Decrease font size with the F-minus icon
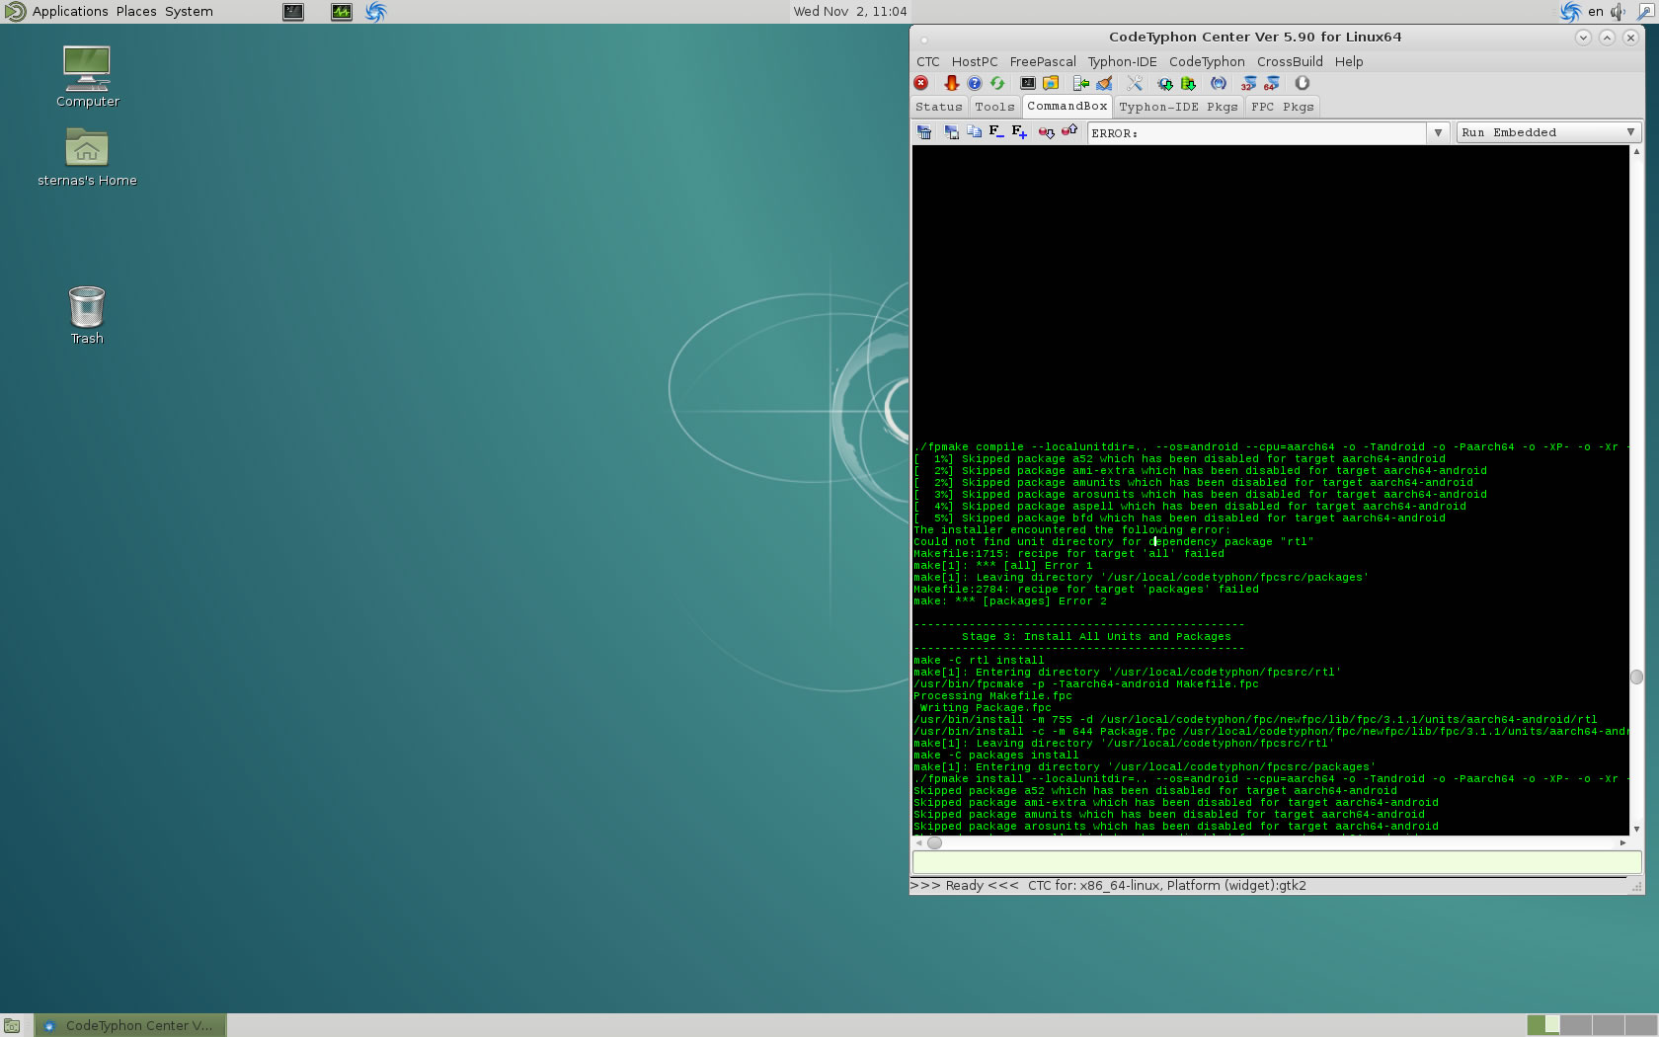 [995, 131]
